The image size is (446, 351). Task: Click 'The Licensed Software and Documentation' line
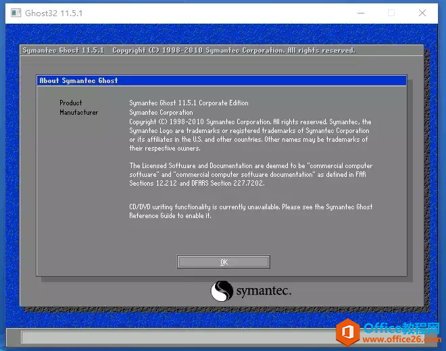(x=251, y=165)
